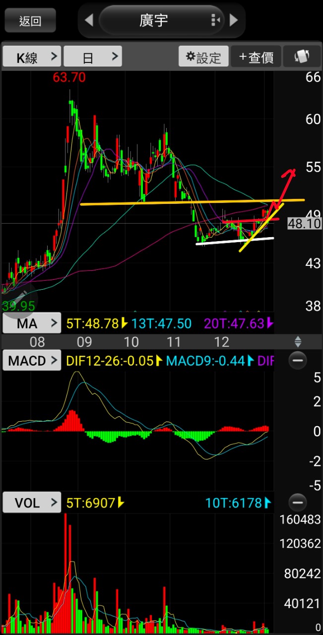Go to next stock with right arrow
The height and width of the screenshot is (635, 323).
[234, 20]
